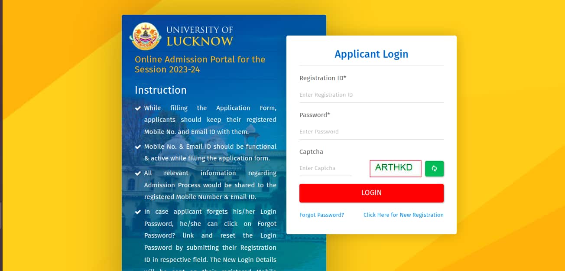Click the Instruction heading text
Viewport: 565px width, 271px height.
[x=161, y=90]
